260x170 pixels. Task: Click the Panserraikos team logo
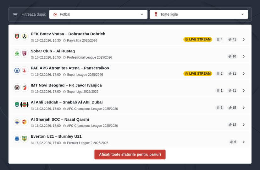pos(25,71)
